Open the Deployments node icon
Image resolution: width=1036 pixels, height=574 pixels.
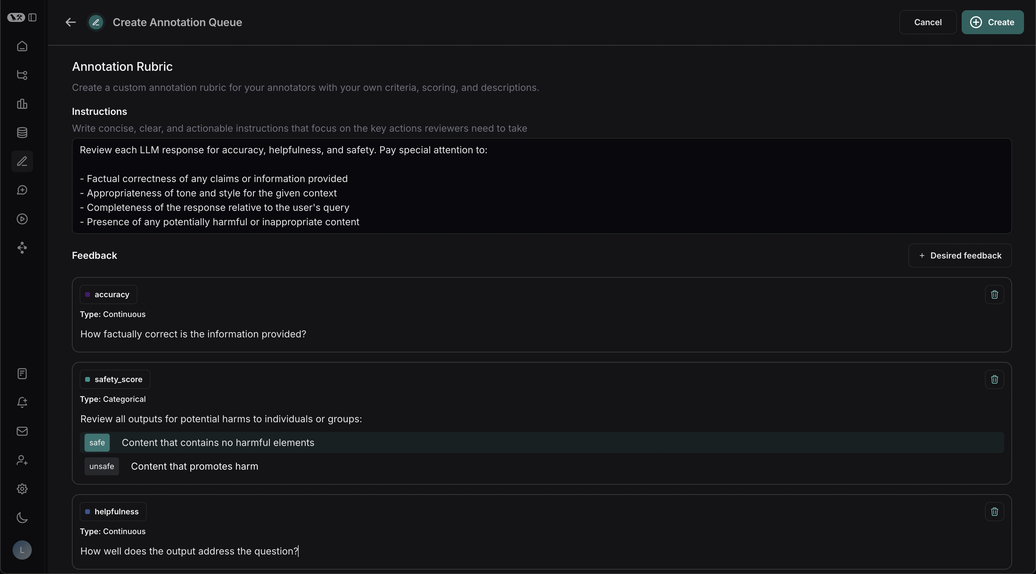(x=22, y=248)
